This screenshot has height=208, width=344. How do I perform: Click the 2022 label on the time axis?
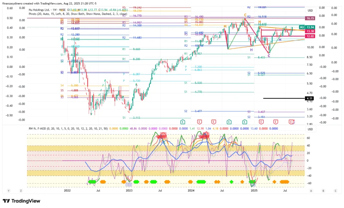pyautogui.click(x=67, y=191)
